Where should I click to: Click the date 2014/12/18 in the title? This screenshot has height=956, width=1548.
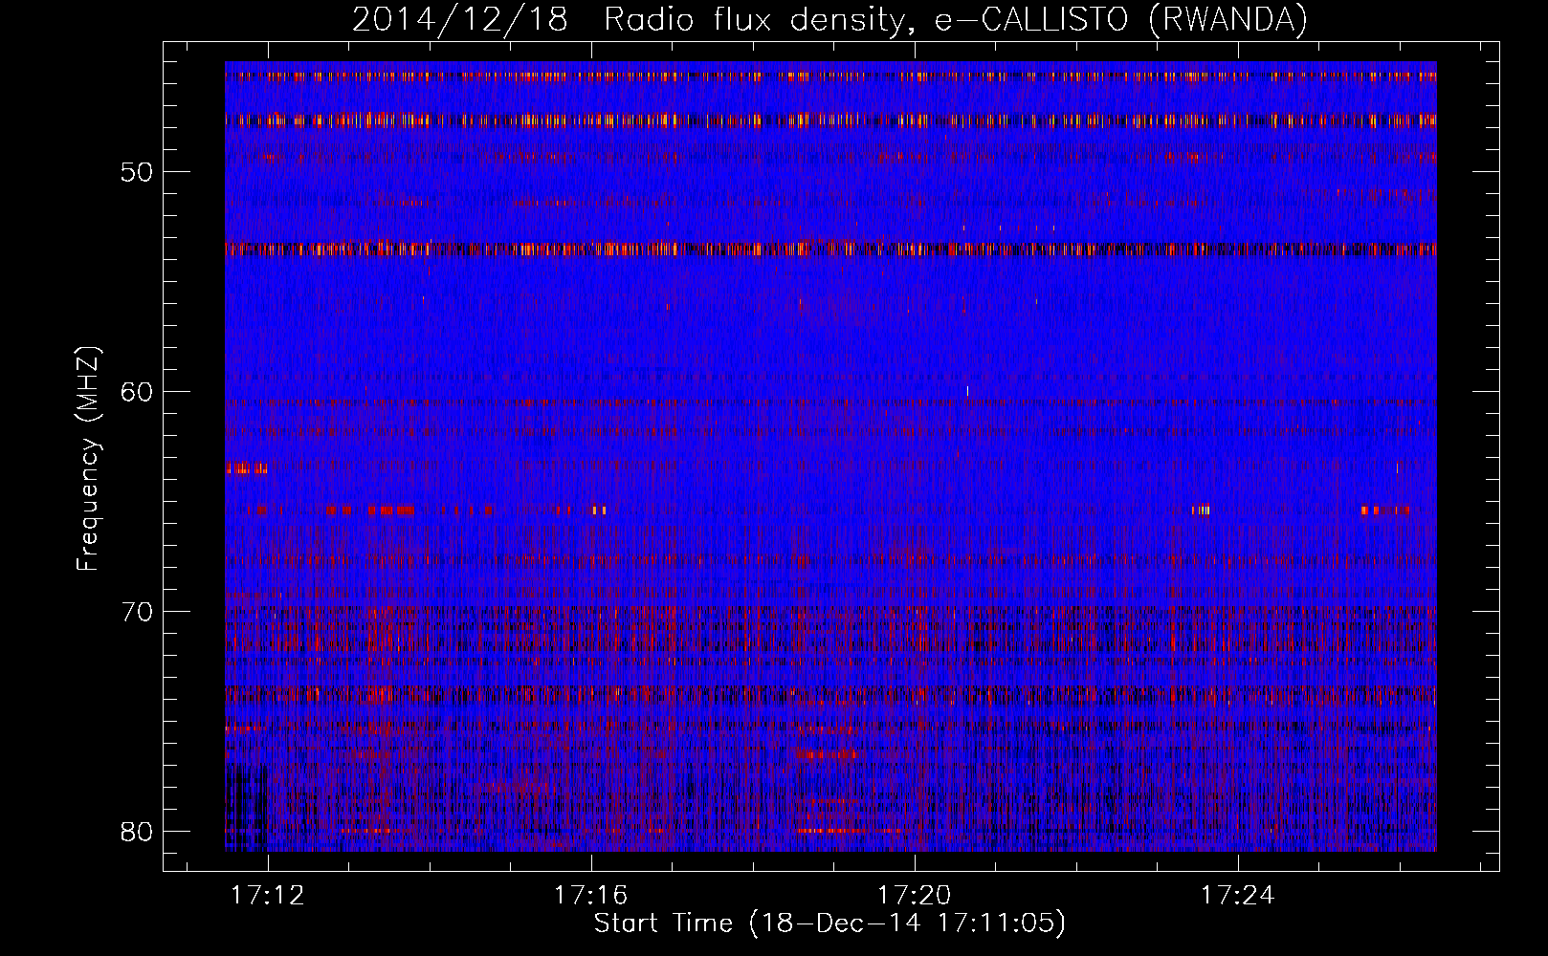460,20
